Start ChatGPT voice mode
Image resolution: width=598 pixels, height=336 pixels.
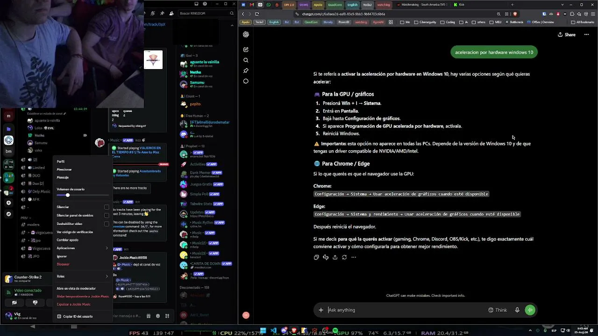coord(530,310)
